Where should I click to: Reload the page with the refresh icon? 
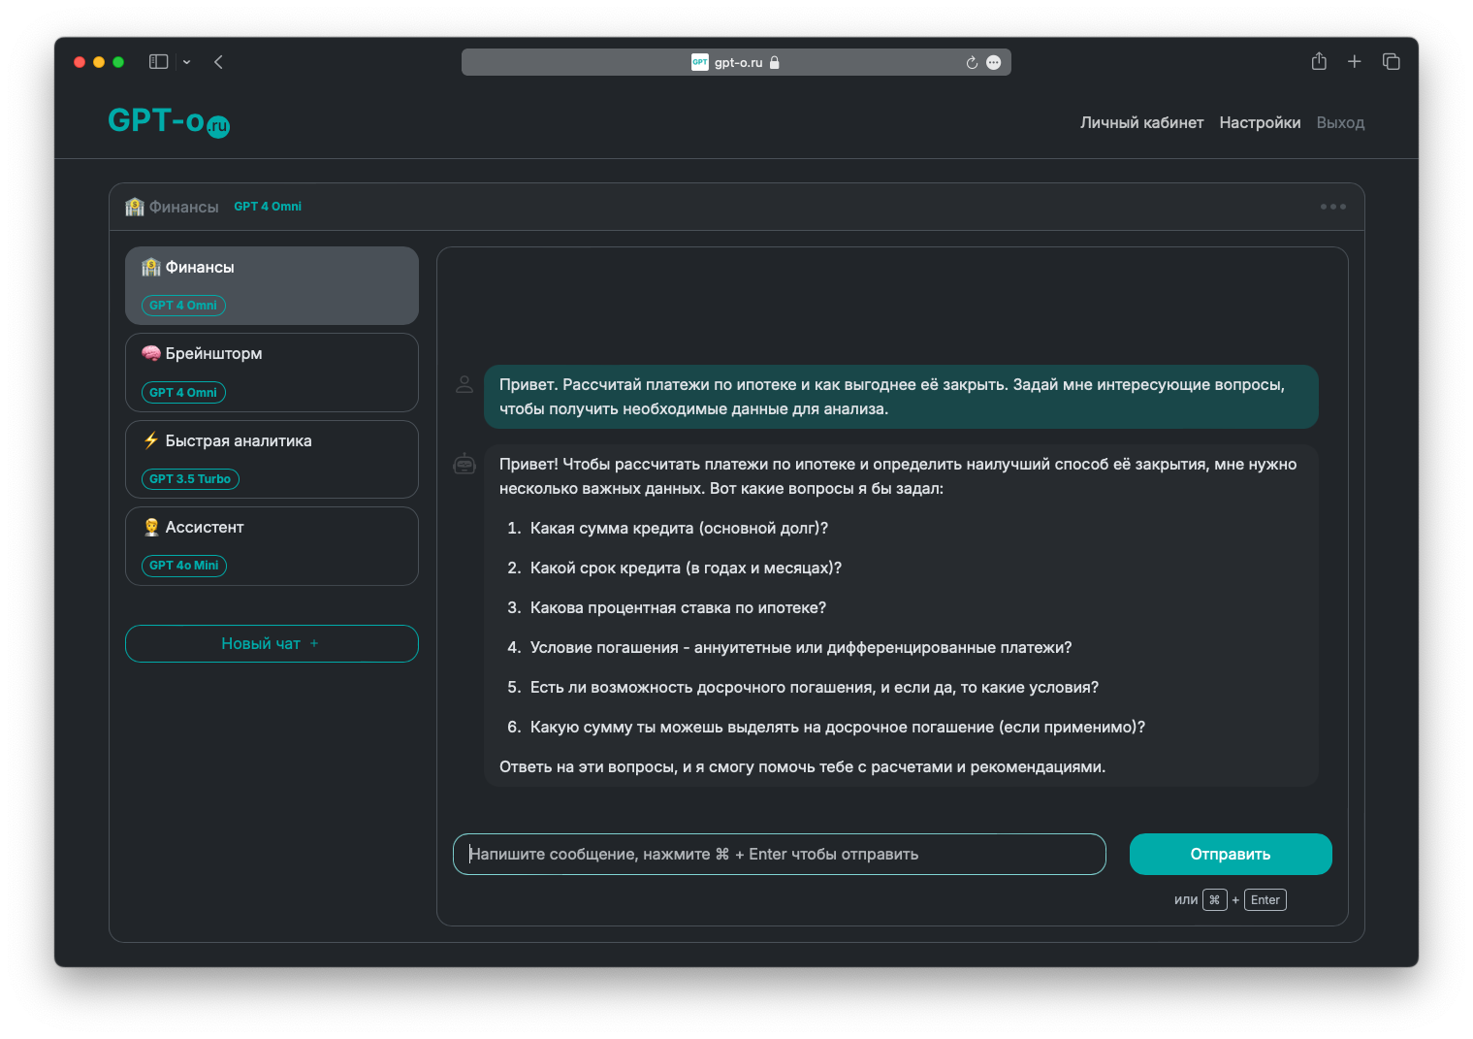click(972, 62)
